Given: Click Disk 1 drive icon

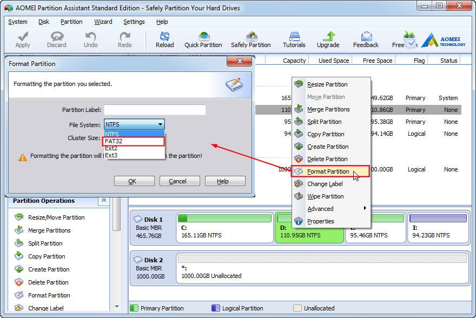Looking at the screenshot, I should click(x=138, y=219).
